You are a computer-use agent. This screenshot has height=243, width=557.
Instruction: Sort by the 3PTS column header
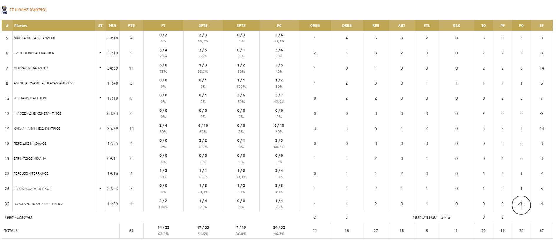click(241, 26)
